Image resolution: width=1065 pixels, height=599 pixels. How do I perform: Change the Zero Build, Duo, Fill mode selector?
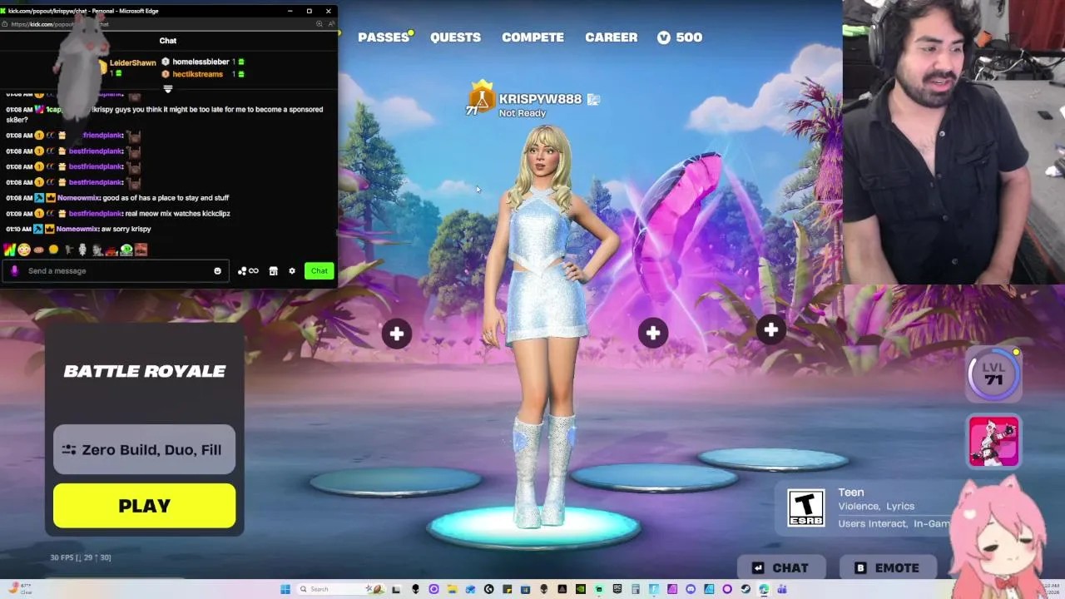144,449
